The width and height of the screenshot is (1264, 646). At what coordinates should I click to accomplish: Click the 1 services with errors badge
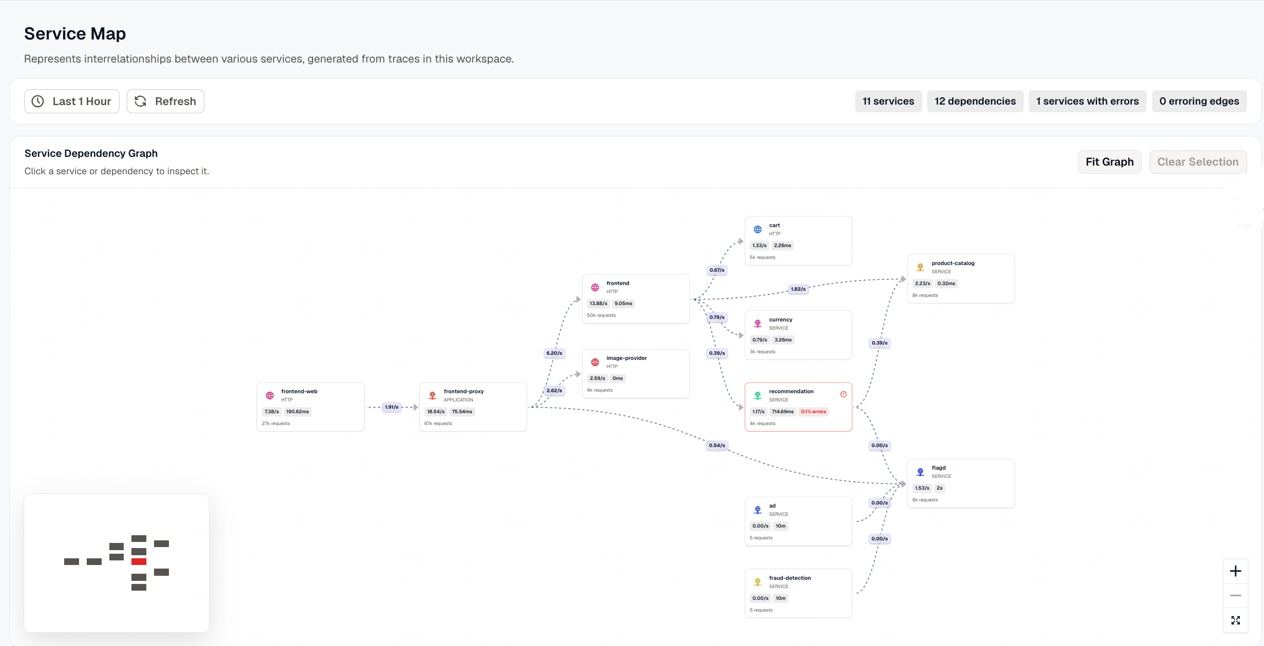(1087, 101)
